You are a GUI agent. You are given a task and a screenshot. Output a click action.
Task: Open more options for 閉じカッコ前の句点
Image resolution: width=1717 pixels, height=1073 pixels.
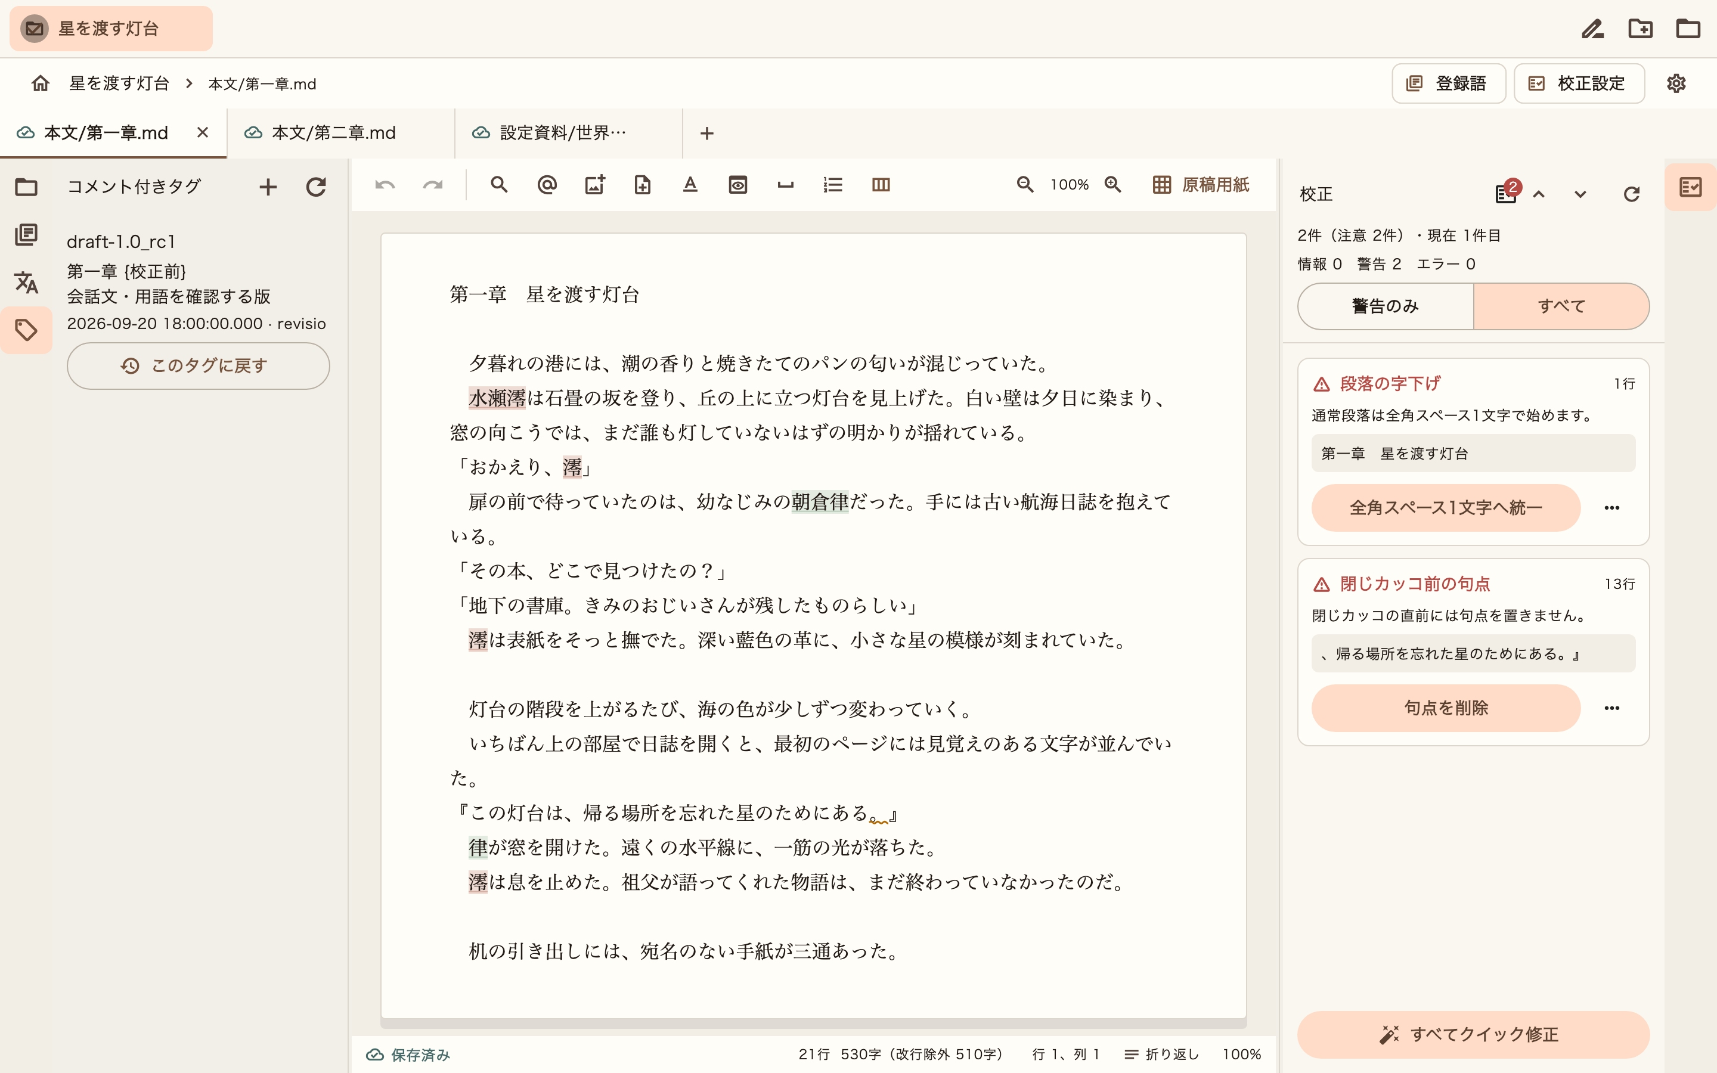[x=1612, y=708]
